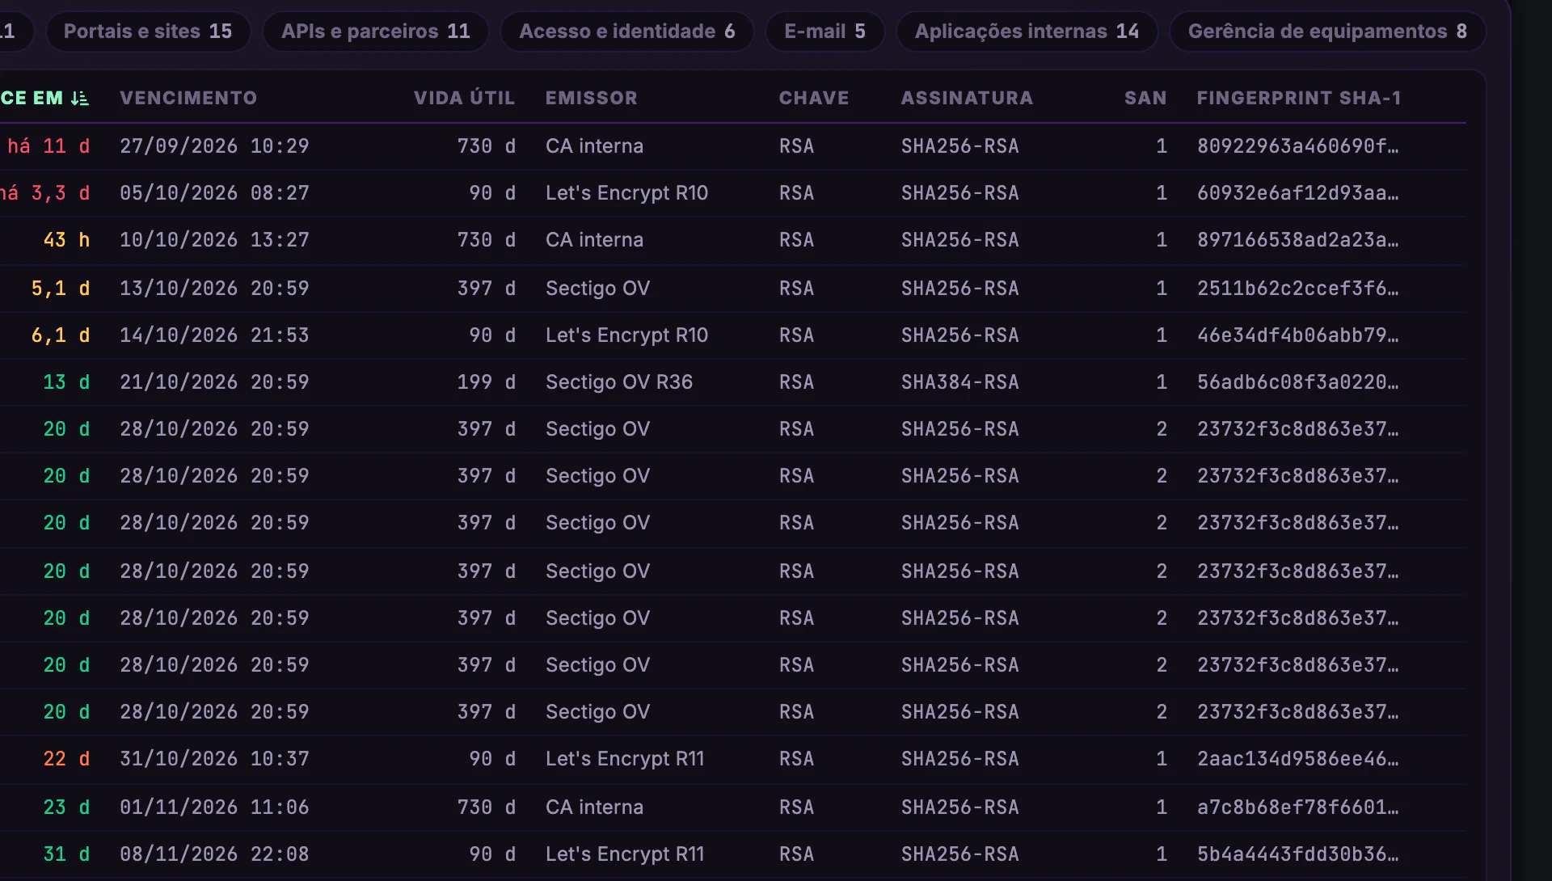The height and width of the screenshot is (881, 1552).
Task: Click fingerprint 80922963a460690f…
Action: point(1298,146)
